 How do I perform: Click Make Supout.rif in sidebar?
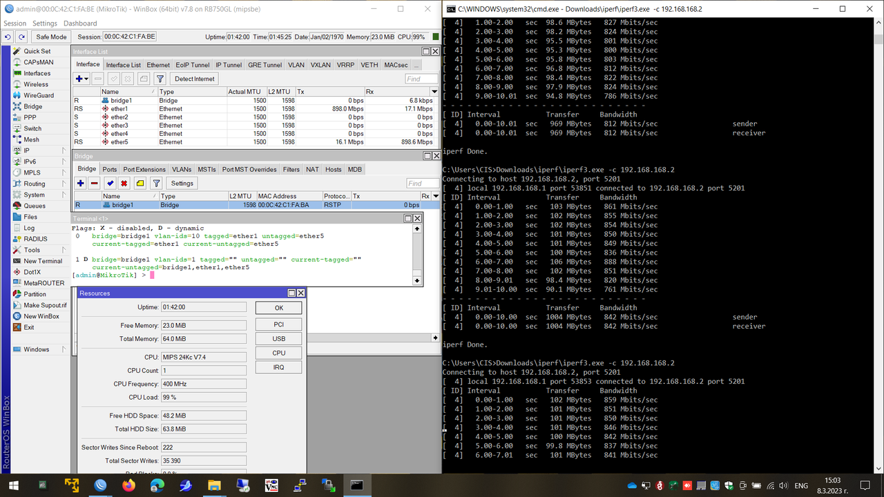[45, 305]
